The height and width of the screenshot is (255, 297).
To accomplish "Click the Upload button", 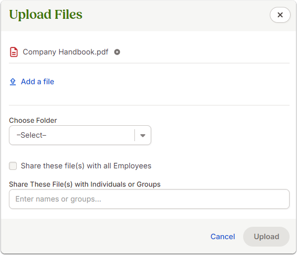I will pyautogui.click(x=266, y=236).
